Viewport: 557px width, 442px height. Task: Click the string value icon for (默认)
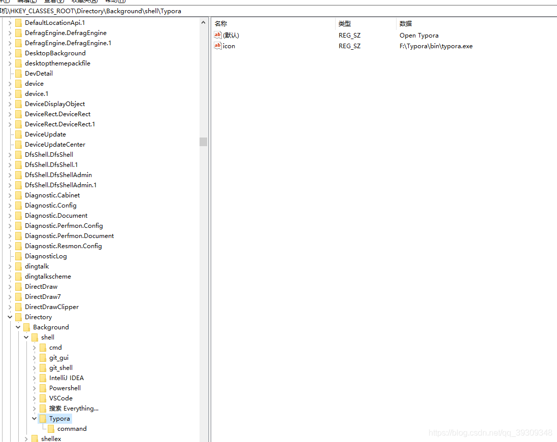tap(218, 35)
